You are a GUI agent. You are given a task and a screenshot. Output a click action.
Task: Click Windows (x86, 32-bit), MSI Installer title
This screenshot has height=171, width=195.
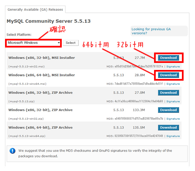point(42,58)
